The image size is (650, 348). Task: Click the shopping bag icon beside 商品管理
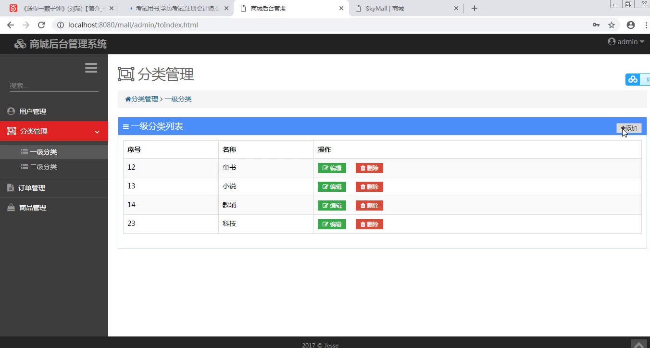pyautogui.click(x=11, y=208)
